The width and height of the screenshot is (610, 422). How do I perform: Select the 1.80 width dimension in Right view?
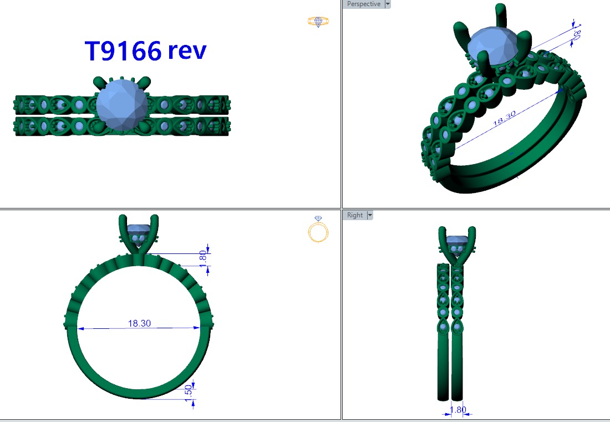(457, 410)
